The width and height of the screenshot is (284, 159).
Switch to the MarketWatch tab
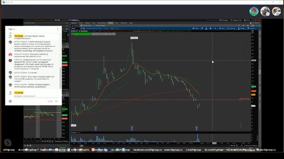(x=102, y=23)
